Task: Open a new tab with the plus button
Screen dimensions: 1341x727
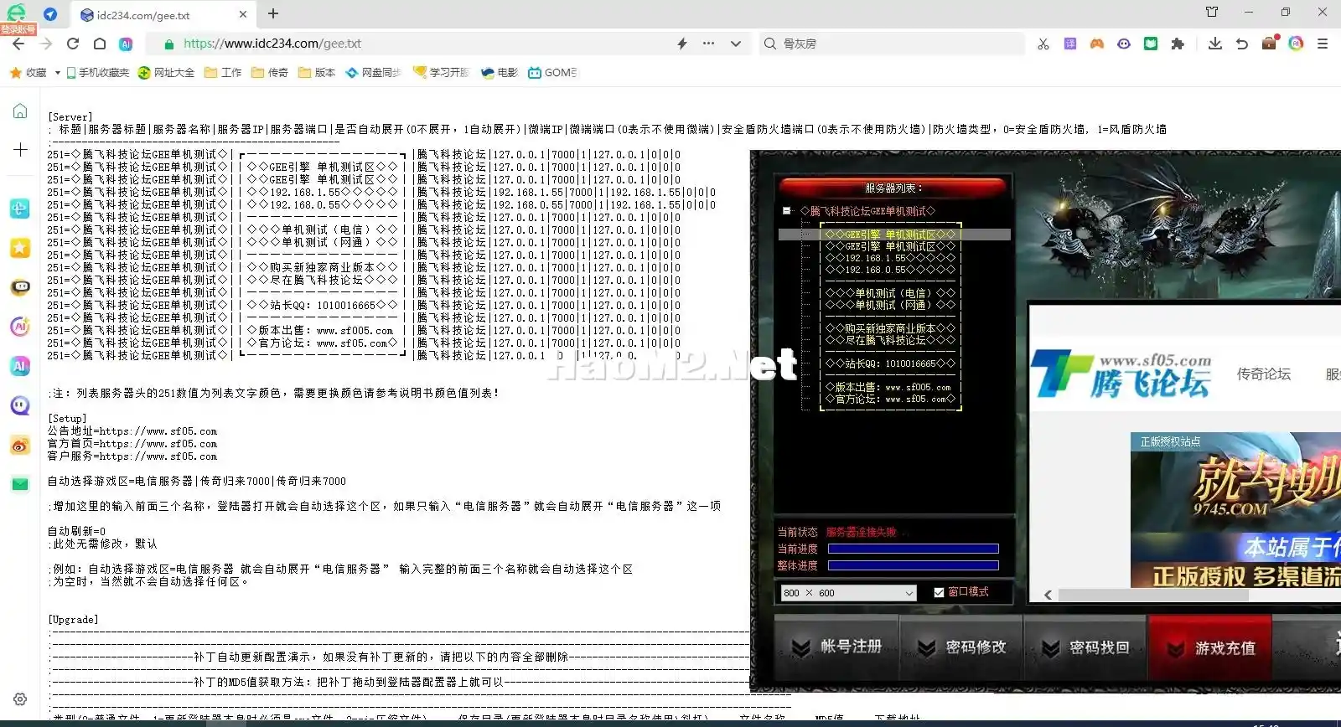Action: point(273,13)
